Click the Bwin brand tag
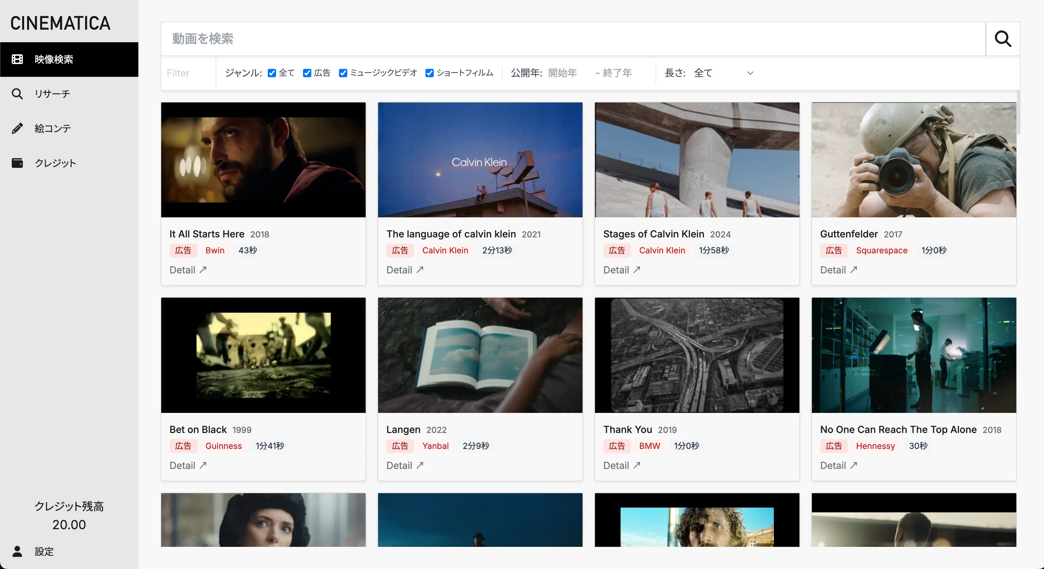This screenshot has height=569, width=1044. point(215,250)
